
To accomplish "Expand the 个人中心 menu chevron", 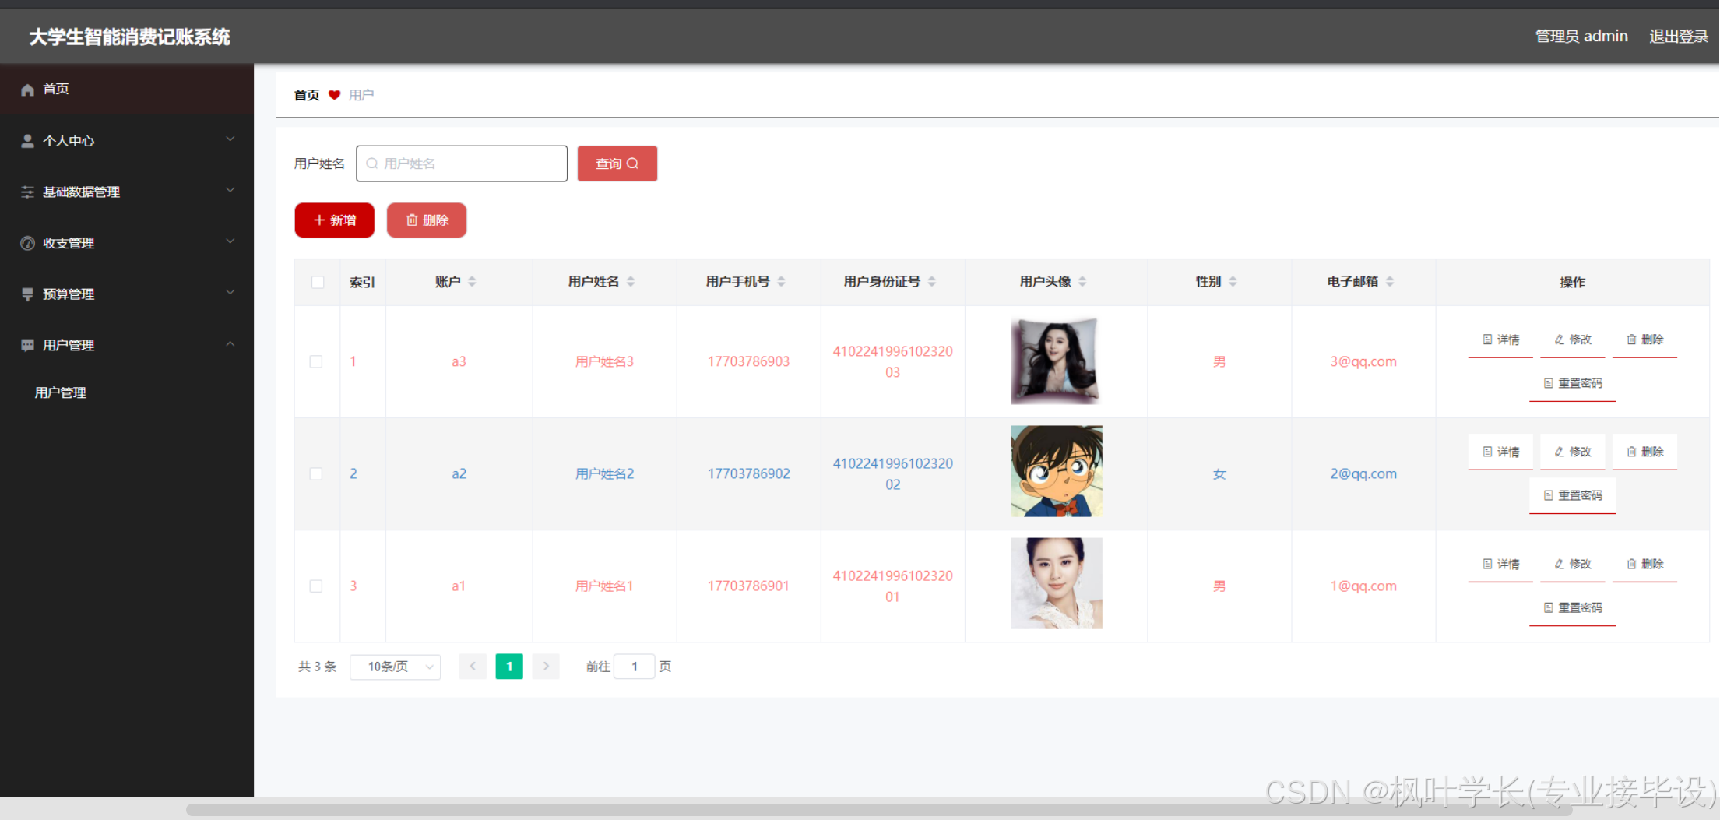I will click(230, 139).
